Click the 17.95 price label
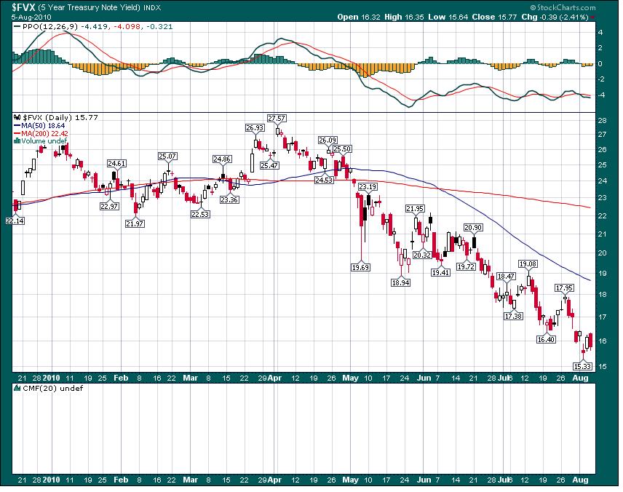Viewport: 623px width, 492px height. click(564, 288)
